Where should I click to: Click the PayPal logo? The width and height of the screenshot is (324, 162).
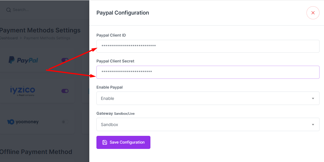pyautogui.click(x=23, y=60)
